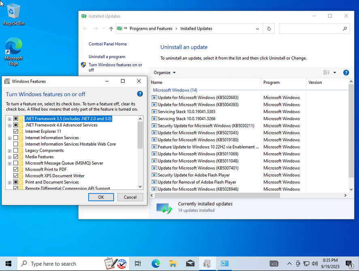This screenshot has height=271, width=359.
Task: Select the Control Panel taskbar icon
Action: click(x=225, y=264)
